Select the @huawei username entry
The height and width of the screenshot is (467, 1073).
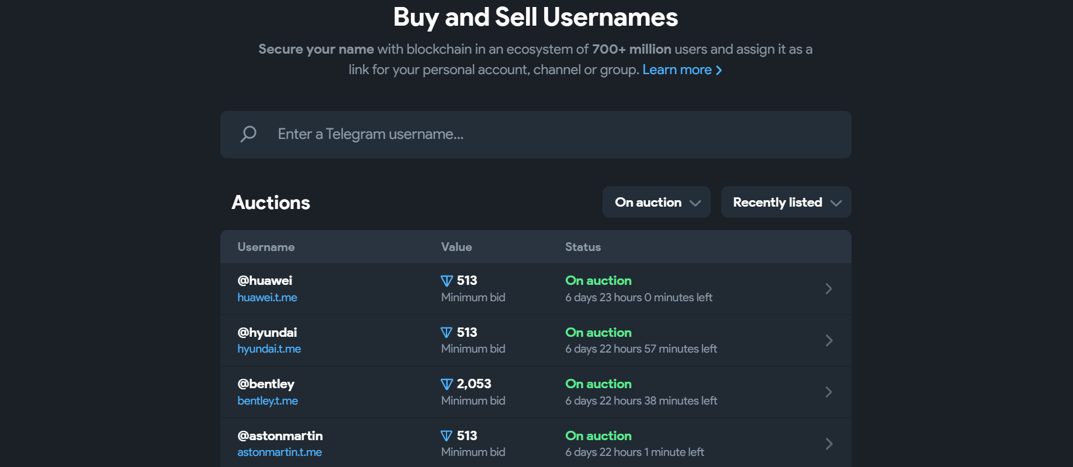click(265, 281)
